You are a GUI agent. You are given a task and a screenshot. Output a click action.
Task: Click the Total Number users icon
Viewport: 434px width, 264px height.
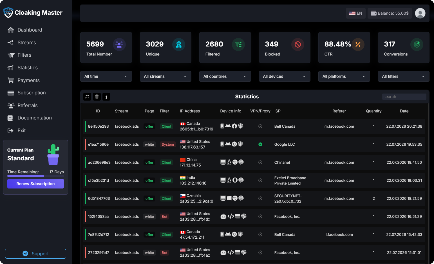tap(119, 45)
